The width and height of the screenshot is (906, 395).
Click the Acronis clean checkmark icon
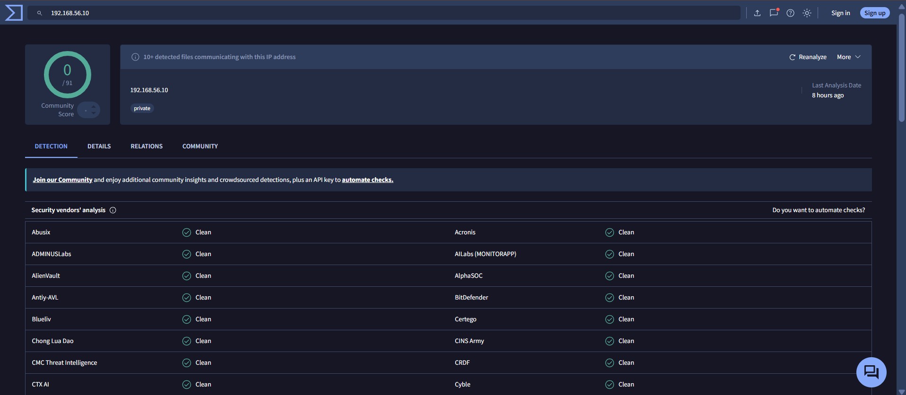(610, 232)
